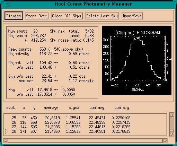Viewport: 177px width, 146px height.
Task: Click the clipped histogram plot
Action: click(137, 60)
